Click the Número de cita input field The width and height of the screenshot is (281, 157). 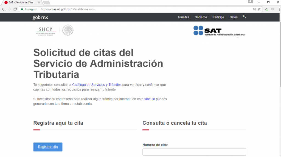pos(194,152)
